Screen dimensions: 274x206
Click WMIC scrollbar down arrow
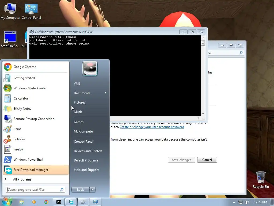[203, 114]
